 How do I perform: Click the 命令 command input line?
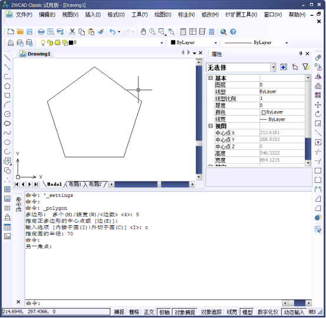154,303
